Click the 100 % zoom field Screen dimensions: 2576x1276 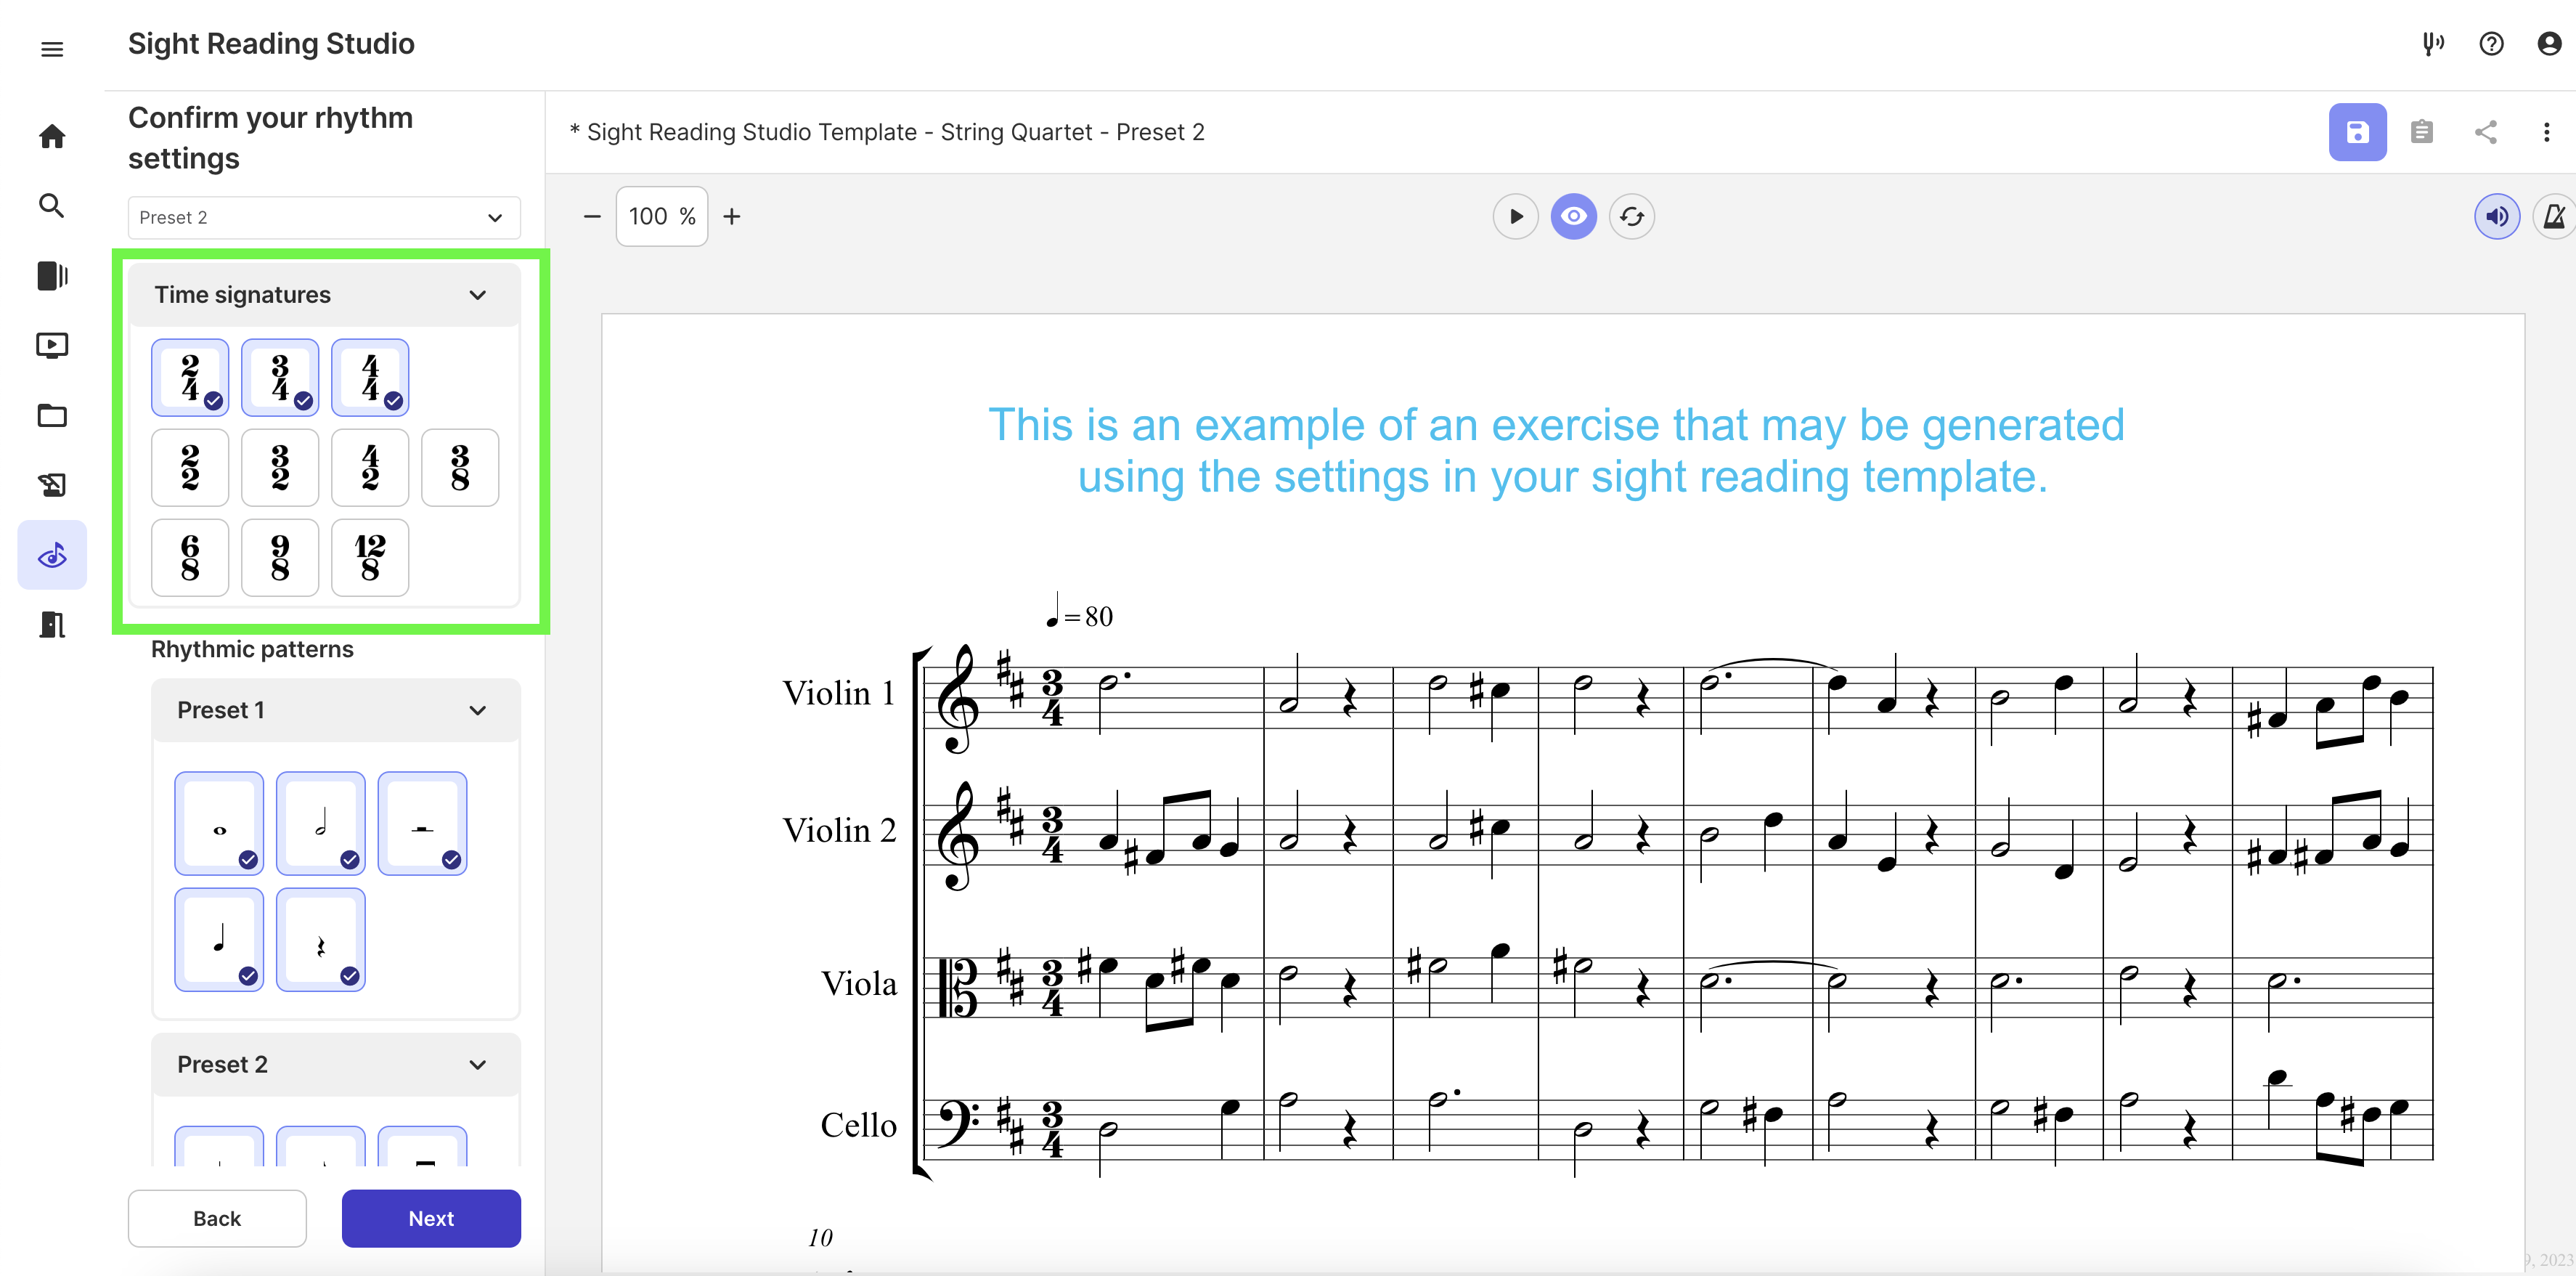click(661, 216)
